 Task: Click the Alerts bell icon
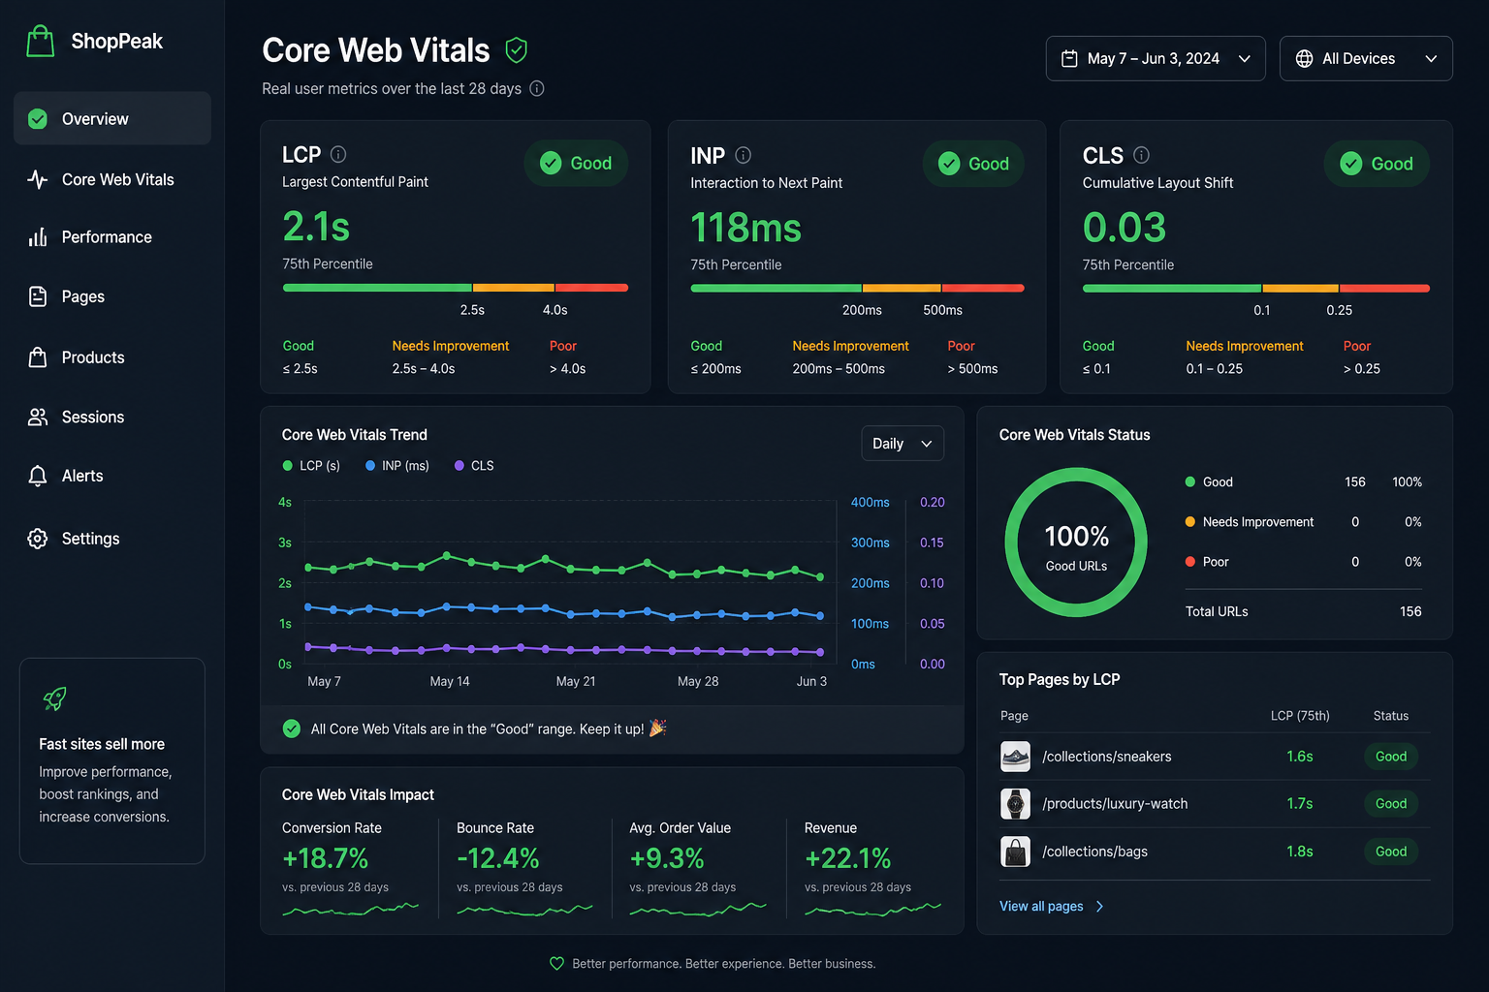38,476
